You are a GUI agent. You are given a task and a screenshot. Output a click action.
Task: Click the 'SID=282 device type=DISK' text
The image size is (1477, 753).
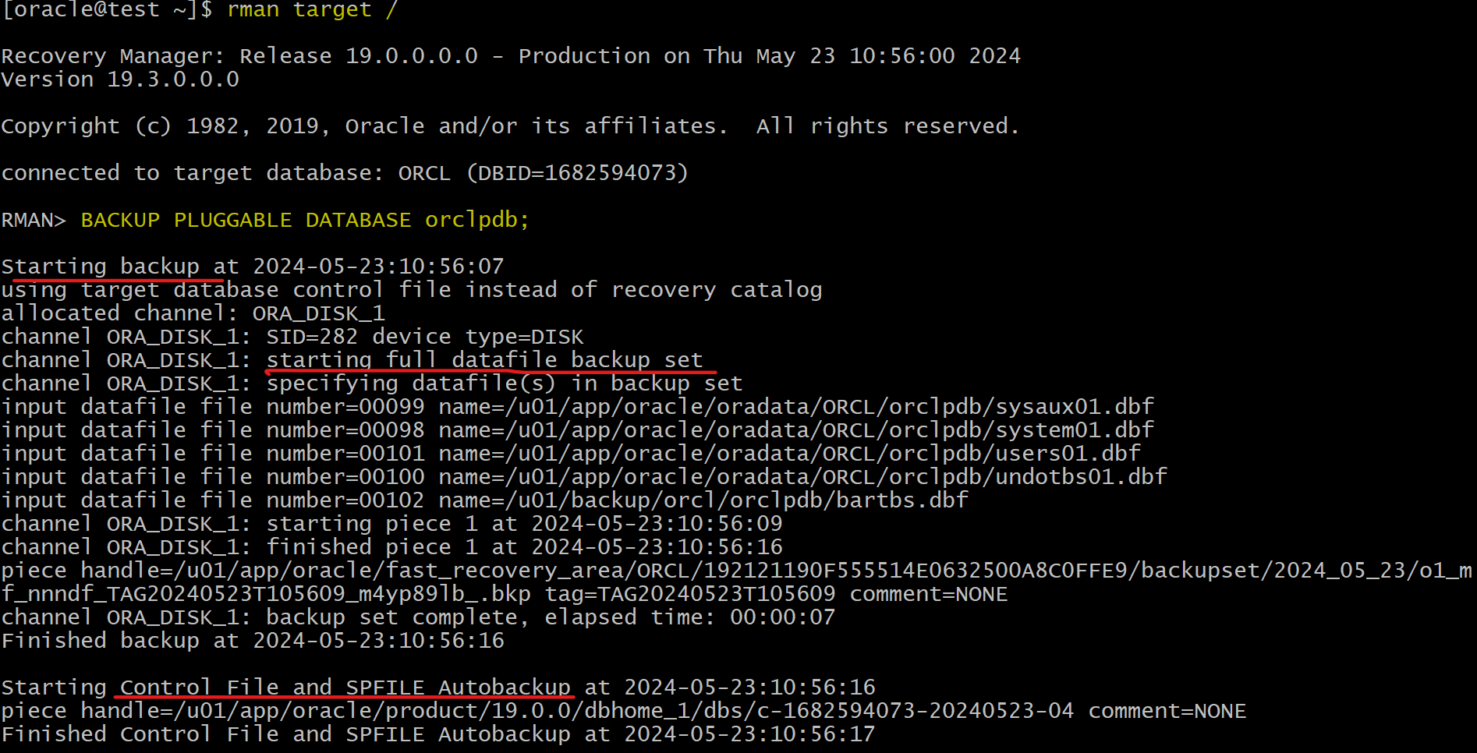[x=425, y=337]
